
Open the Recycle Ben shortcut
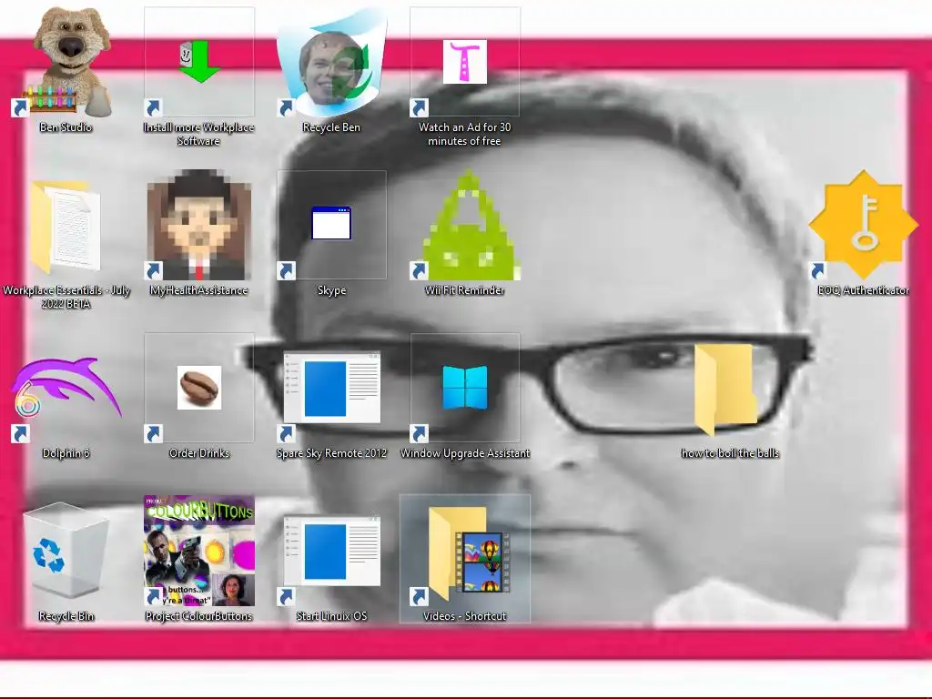[331, 62]
